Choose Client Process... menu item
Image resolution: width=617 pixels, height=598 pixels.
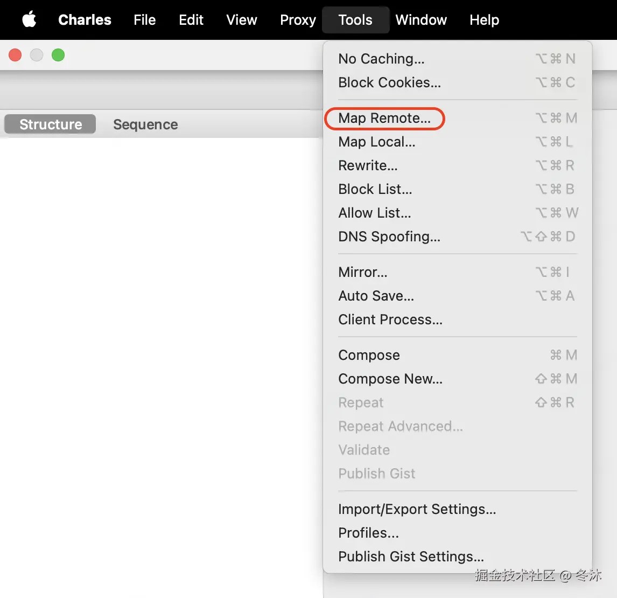pyautogui.click(x=457, y=319)
